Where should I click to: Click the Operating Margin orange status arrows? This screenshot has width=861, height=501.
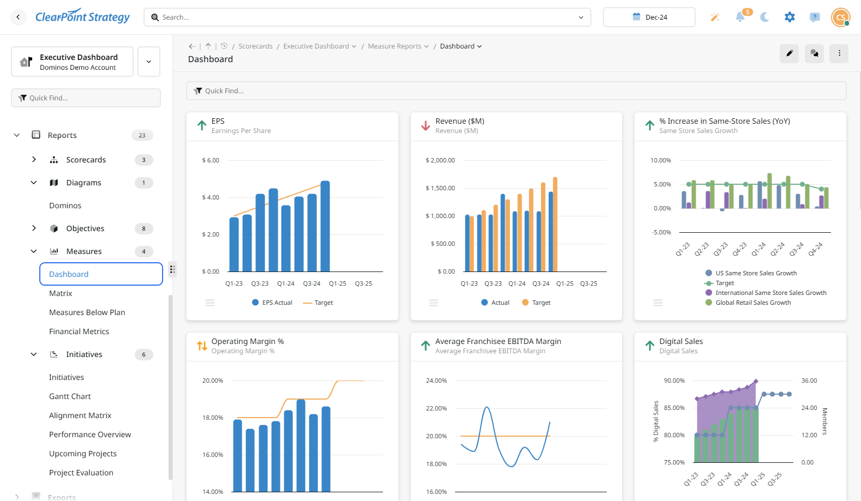point(202,346)
